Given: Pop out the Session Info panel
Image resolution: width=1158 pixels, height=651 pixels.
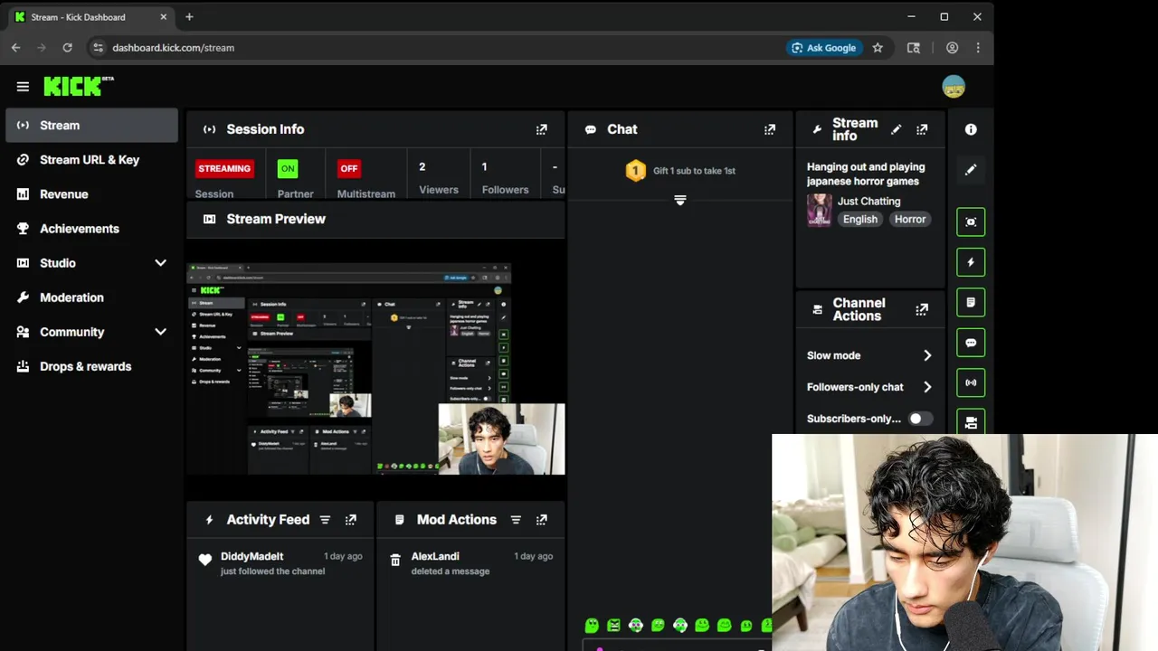Looking at the screenshot, I should tap(541, 129).
